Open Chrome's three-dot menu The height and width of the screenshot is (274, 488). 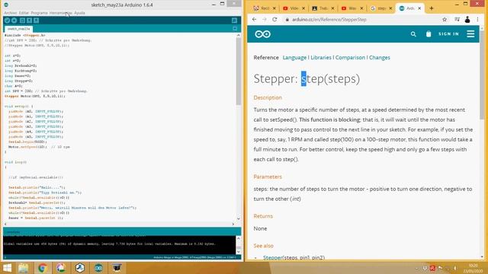(x=477, y=19)
